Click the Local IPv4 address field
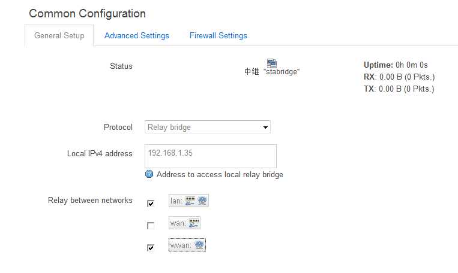The image size is (458, 273). [x=210, y=156]
